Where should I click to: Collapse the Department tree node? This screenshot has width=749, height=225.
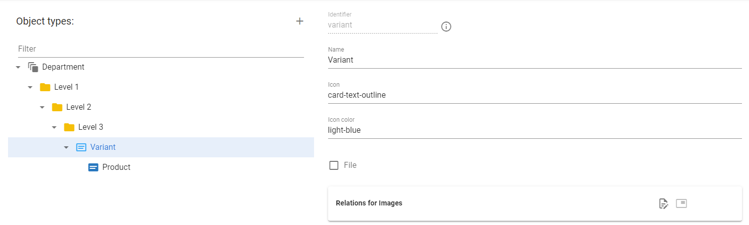pos(18,67)
